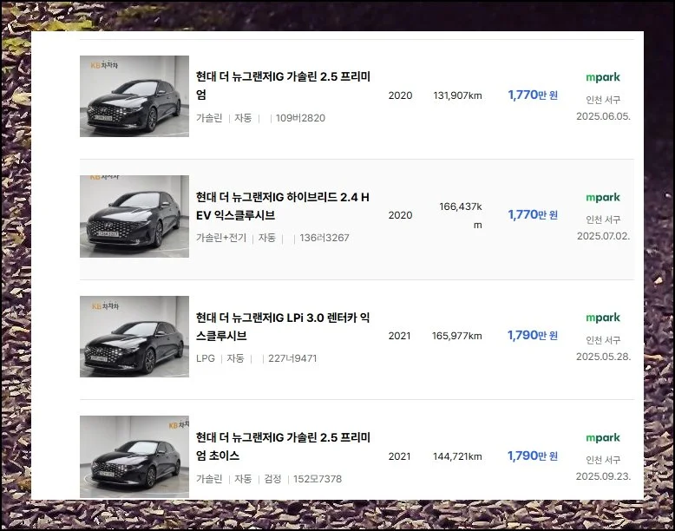
Task: Click 1,790만원 price for the 144,721km car
Action: [533, 456]
